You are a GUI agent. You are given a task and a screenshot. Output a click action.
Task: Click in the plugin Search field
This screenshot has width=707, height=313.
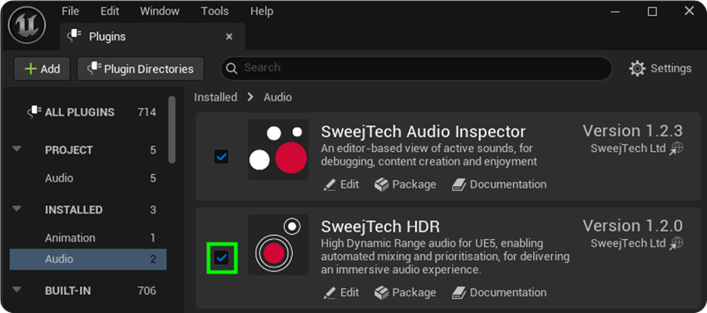click(416, 68)
